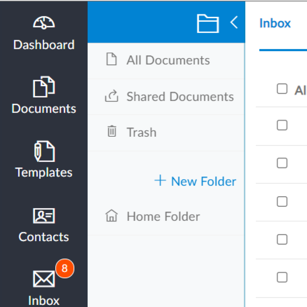Go to Contacts card icon
Screen dimensions: 307x307
44,216
